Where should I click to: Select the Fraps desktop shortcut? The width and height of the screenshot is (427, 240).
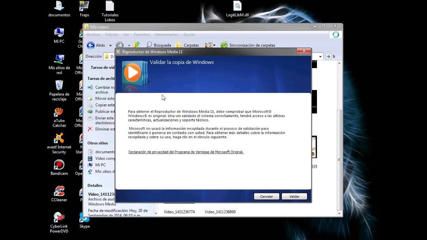pos(84,9)
